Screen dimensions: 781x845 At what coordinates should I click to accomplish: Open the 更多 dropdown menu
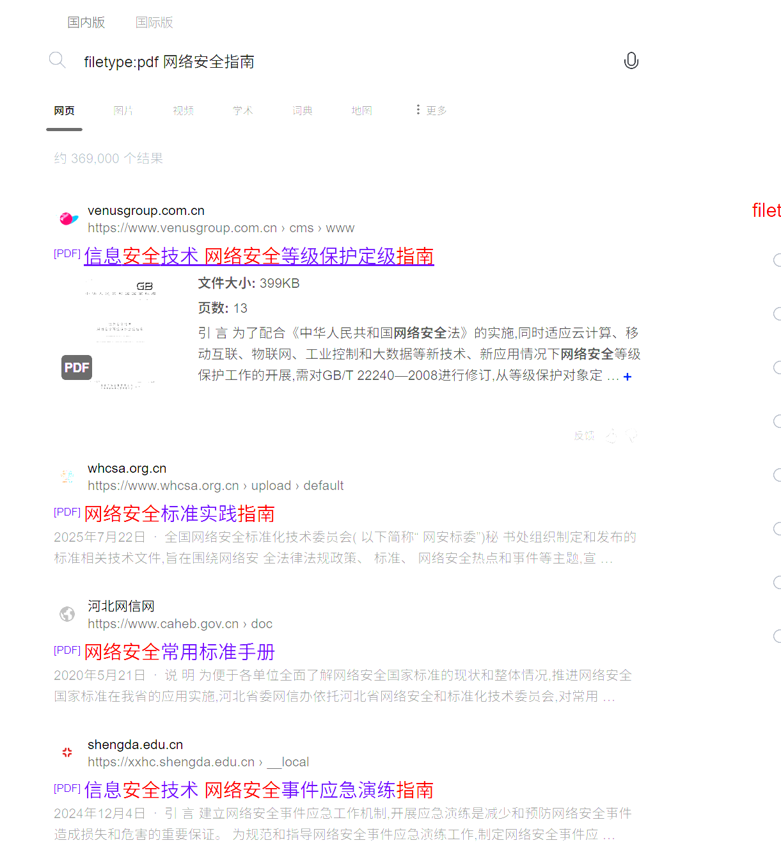430,110
